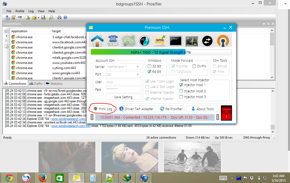Image resolution: width=290 pixels, height=183 pixels.
Task: Click the surfers in water photo thumbnail
Action: [x=192, y=157]
